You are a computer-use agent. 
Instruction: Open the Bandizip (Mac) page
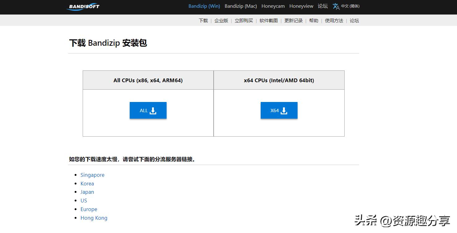tap(241, 6)
